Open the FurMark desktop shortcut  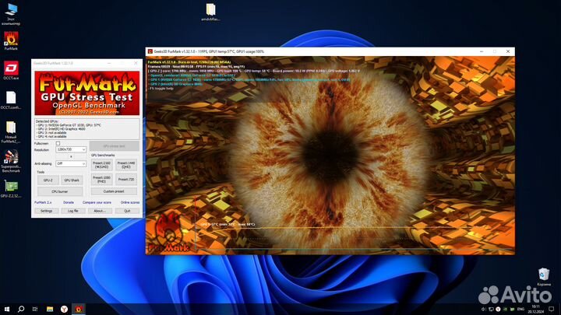click(x=11, y=39)
